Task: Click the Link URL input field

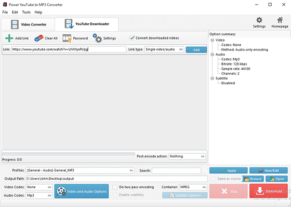Action: pyautogui.click(x=69, y=49)
